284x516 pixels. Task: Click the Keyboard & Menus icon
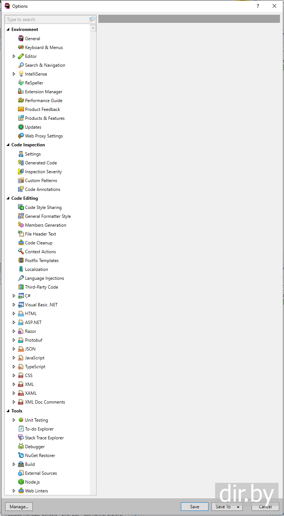click(21, 47)
